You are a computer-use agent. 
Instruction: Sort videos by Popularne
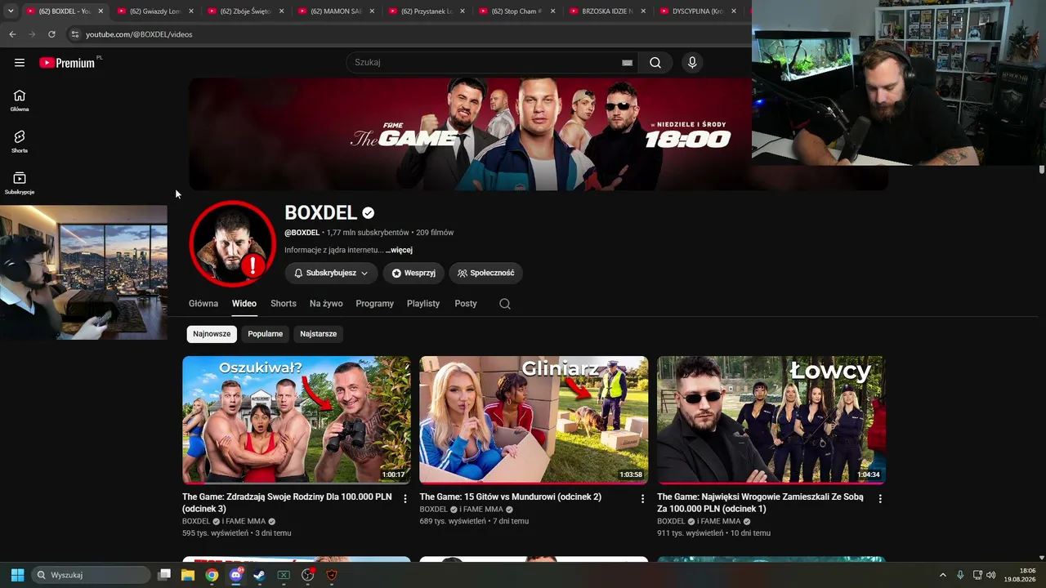point(266,334)
